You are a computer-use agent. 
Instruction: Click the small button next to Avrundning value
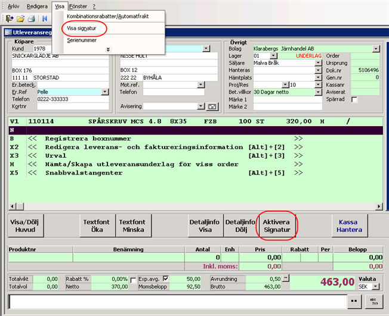coord(286,278)
